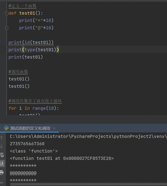Image resolution: width=167 pixels, height=186 pixels.
Task: Click the print(type(test01)) line
Action: 34,50
